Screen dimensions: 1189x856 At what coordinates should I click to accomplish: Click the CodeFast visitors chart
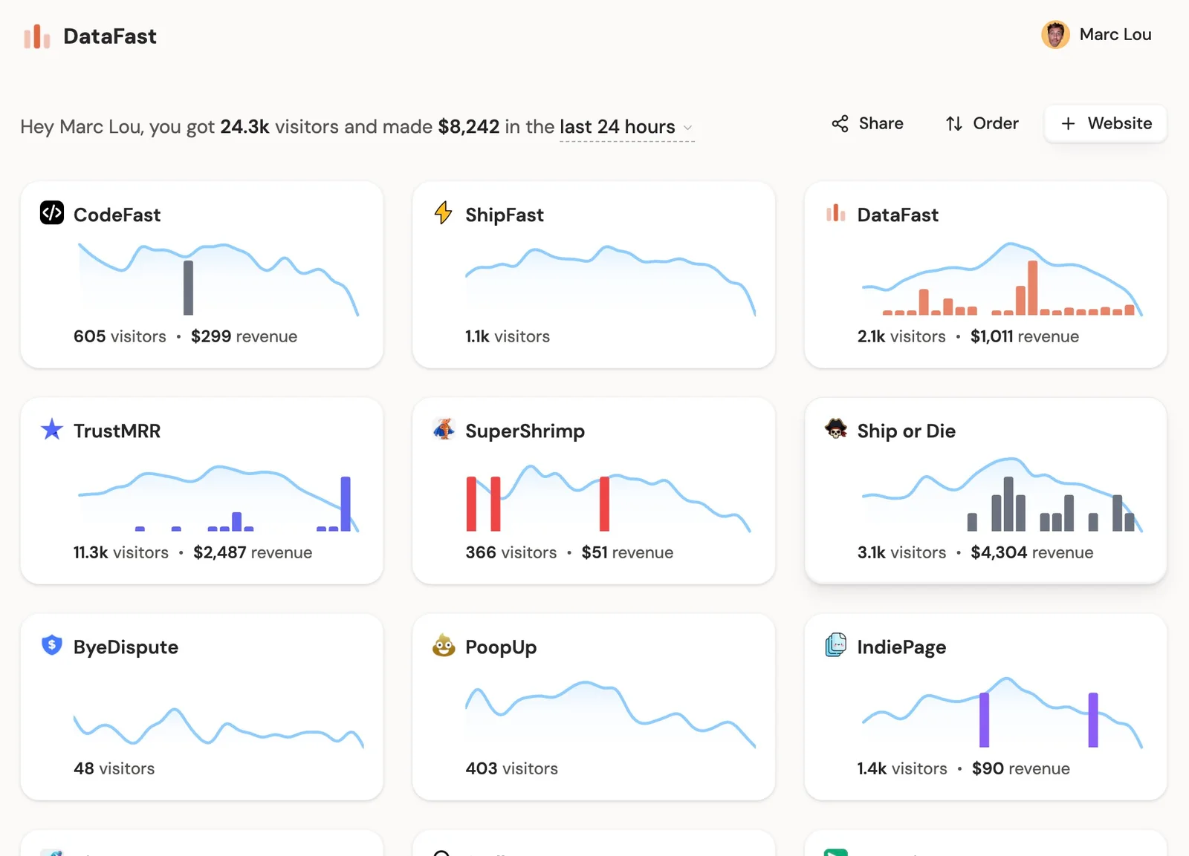(218, 279)
